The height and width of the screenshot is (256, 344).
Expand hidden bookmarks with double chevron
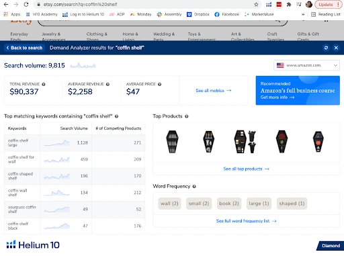tap(303, 15)
